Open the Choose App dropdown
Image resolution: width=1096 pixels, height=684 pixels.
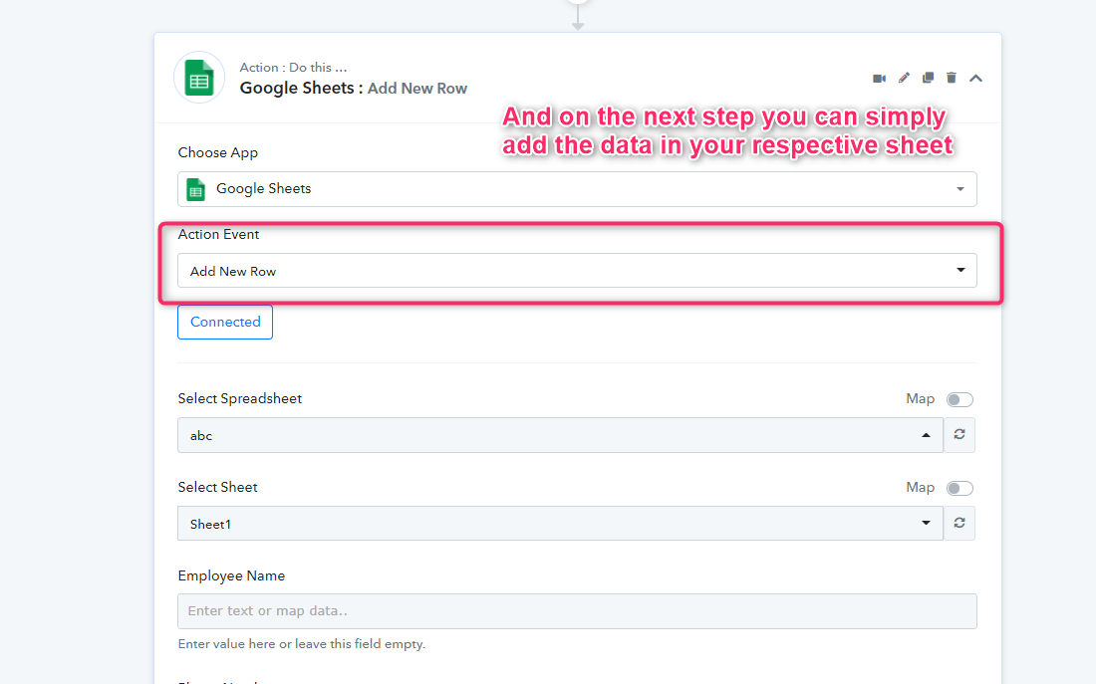[577, 189]
